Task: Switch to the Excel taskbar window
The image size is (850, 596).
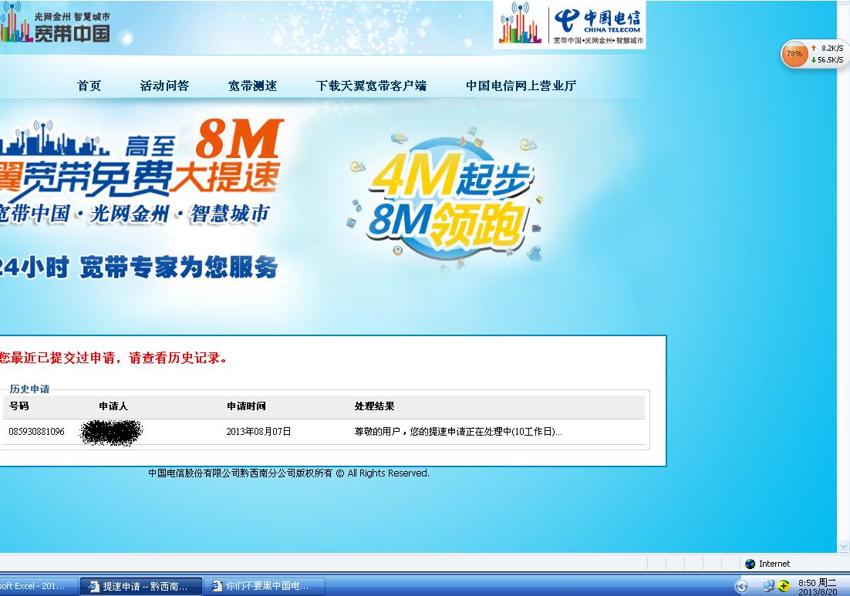Action: tap(38, 586)
